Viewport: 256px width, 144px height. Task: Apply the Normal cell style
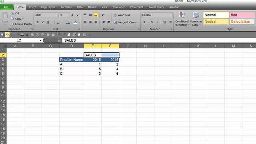click(216, 15)
